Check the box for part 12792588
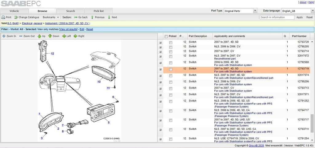315x148 pixels. pos(170,63)
